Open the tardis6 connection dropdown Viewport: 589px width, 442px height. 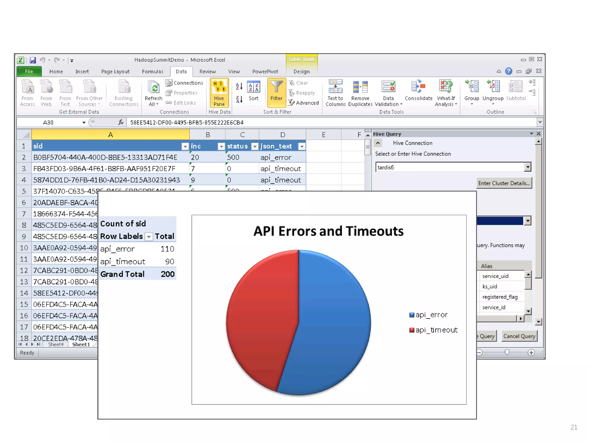[x=527, y=167]
